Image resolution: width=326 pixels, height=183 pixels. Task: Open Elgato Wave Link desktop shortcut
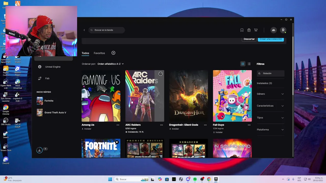pos(6,84)
